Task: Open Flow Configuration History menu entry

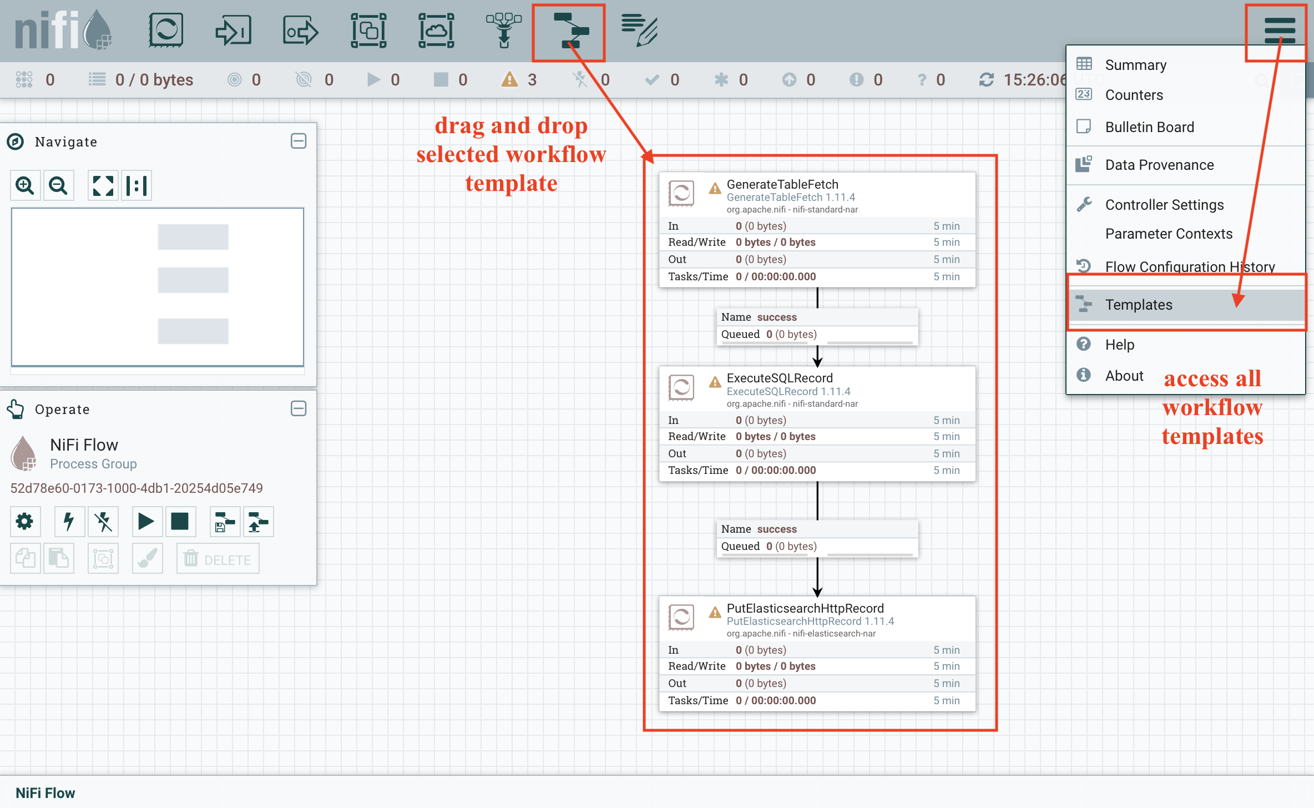Action: (1185, 266)
